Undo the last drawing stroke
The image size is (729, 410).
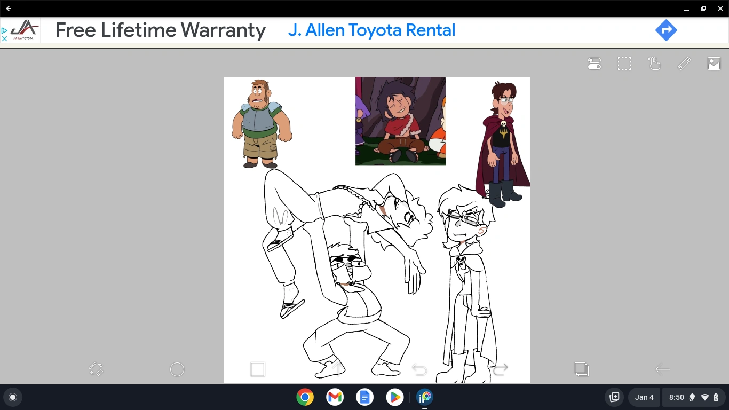419,369
